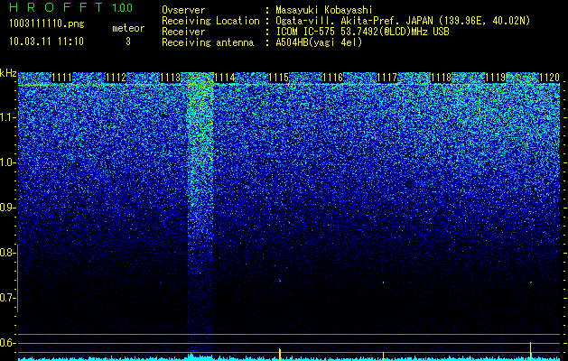Click the 1120 time marker
Screen dimensions: 568x361
point(550,78)
